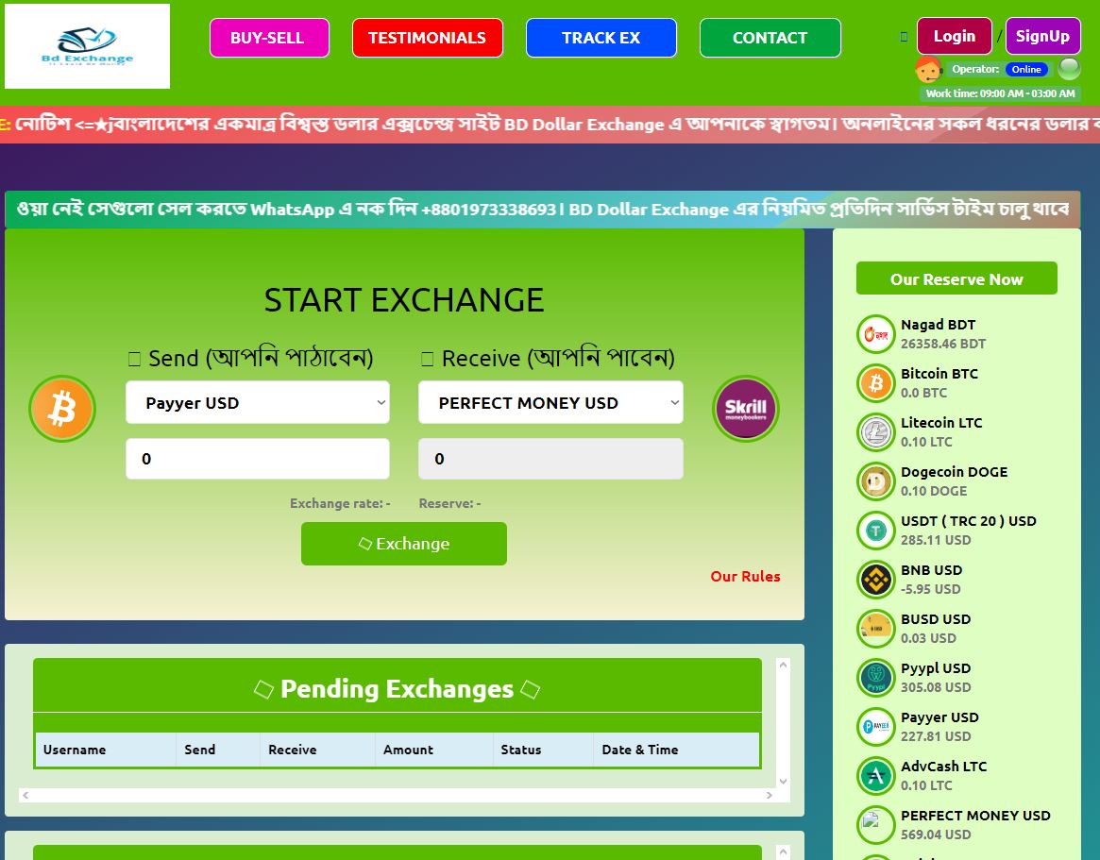Click the Skrill icon beside the Receive field
The width and height of the screenshot is (1100, 860).
tap(746, 408)
